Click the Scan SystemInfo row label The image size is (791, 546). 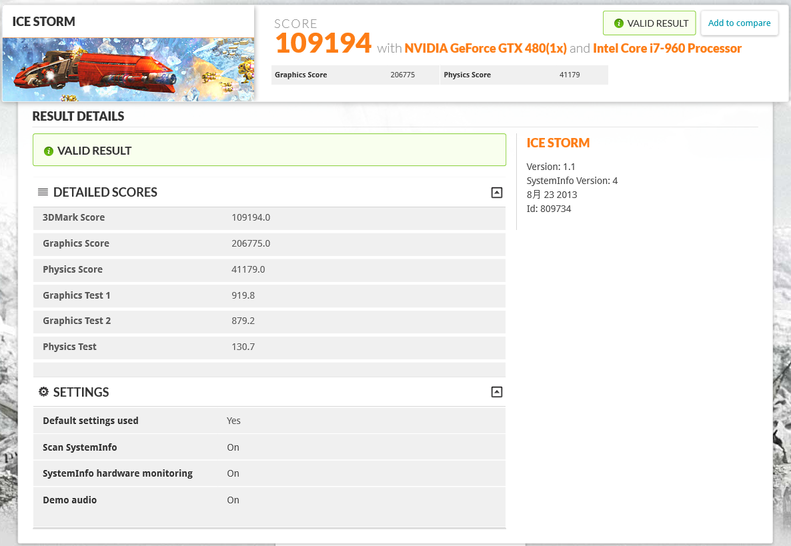tap(80, 448)
